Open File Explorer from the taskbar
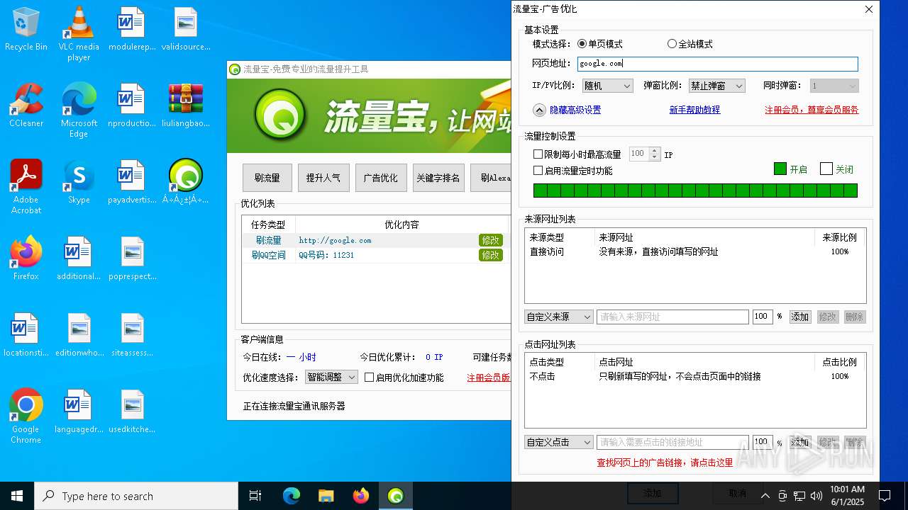The width and height of the screenshot is (908, 510). [326, 496]
